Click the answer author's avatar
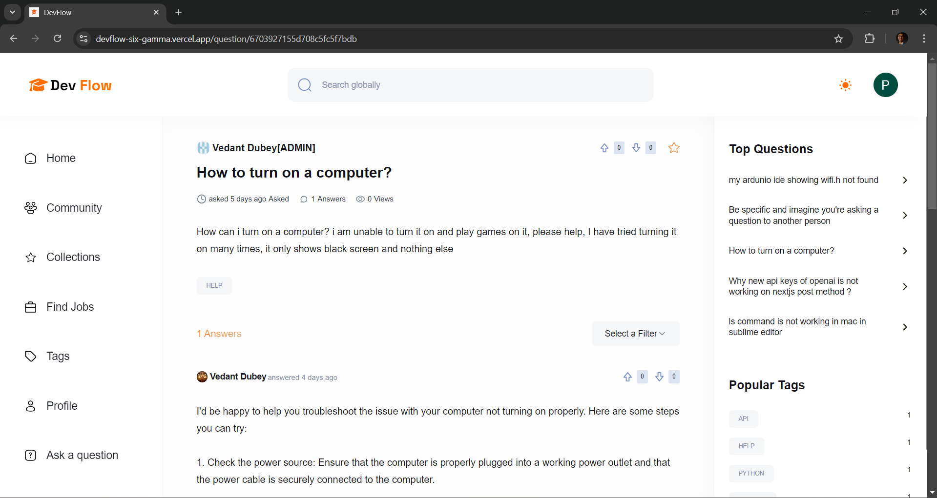Screen dimensions: 937x498 [x=202, y=377]
